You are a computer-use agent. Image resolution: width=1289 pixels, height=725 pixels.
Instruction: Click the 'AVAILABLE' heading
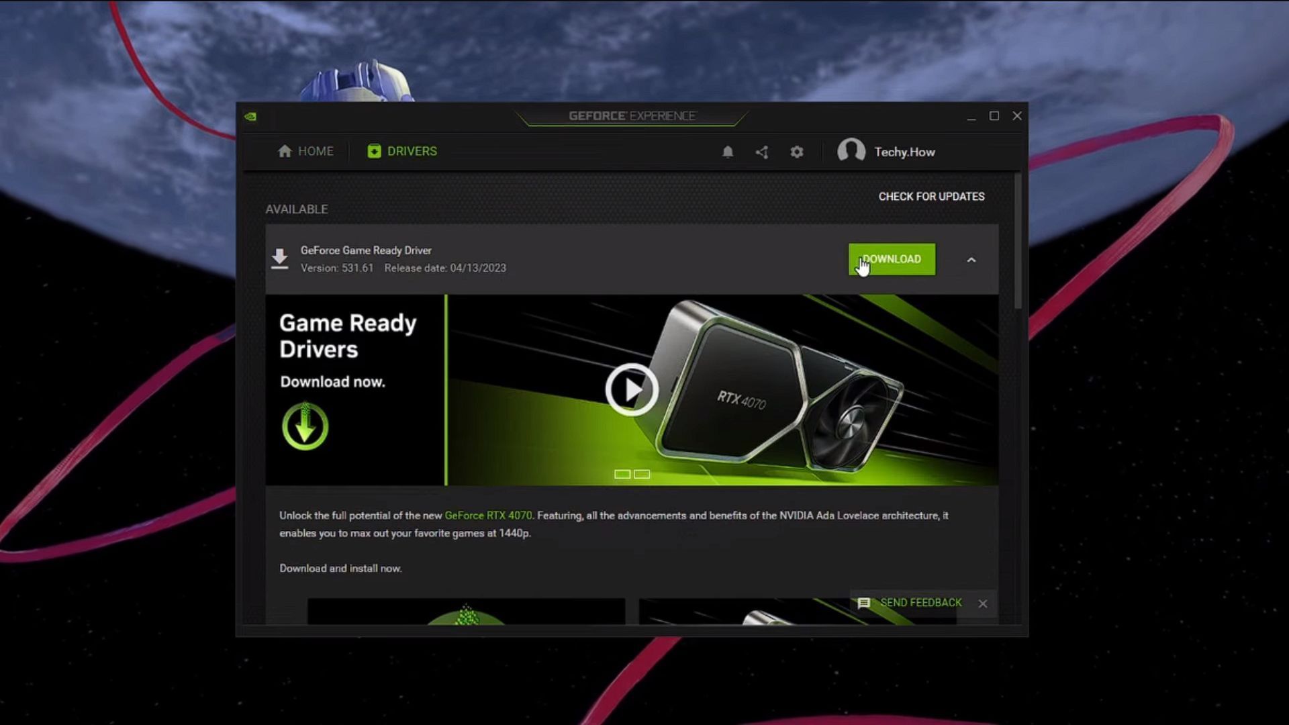(297, 209)
